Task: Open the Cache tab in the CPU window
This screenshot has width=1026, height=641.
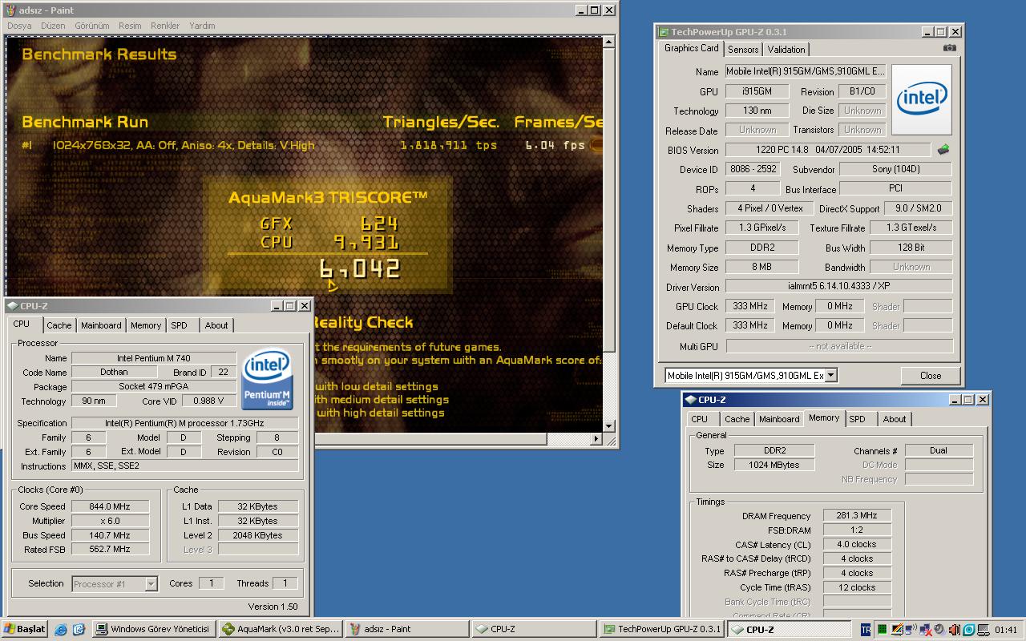Action: click(59, 325)
